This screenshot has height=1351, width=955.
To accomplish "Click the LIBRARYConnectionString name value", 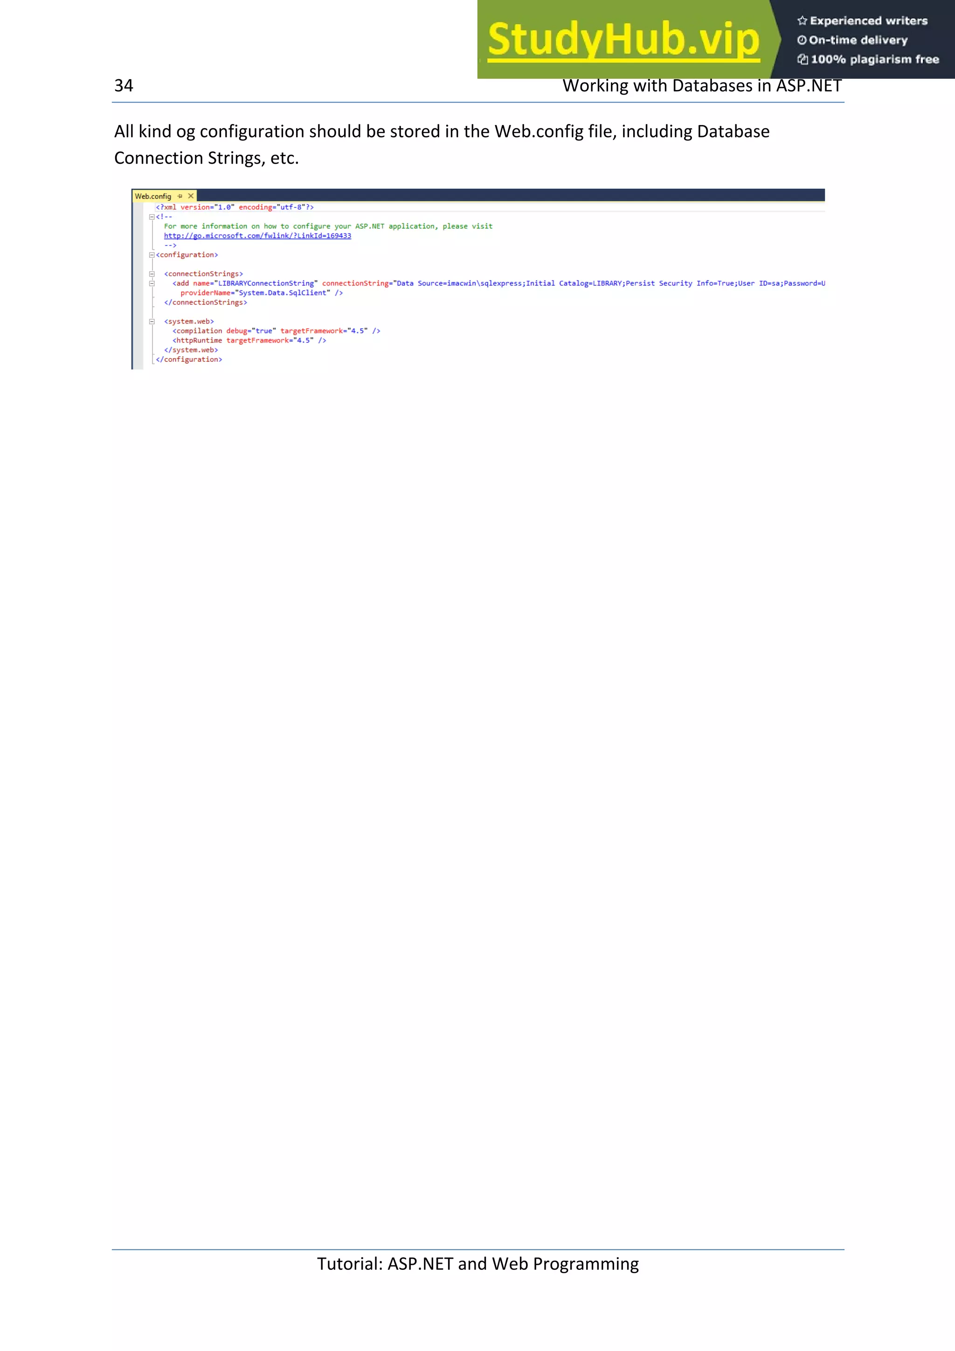I will (266, 283).
